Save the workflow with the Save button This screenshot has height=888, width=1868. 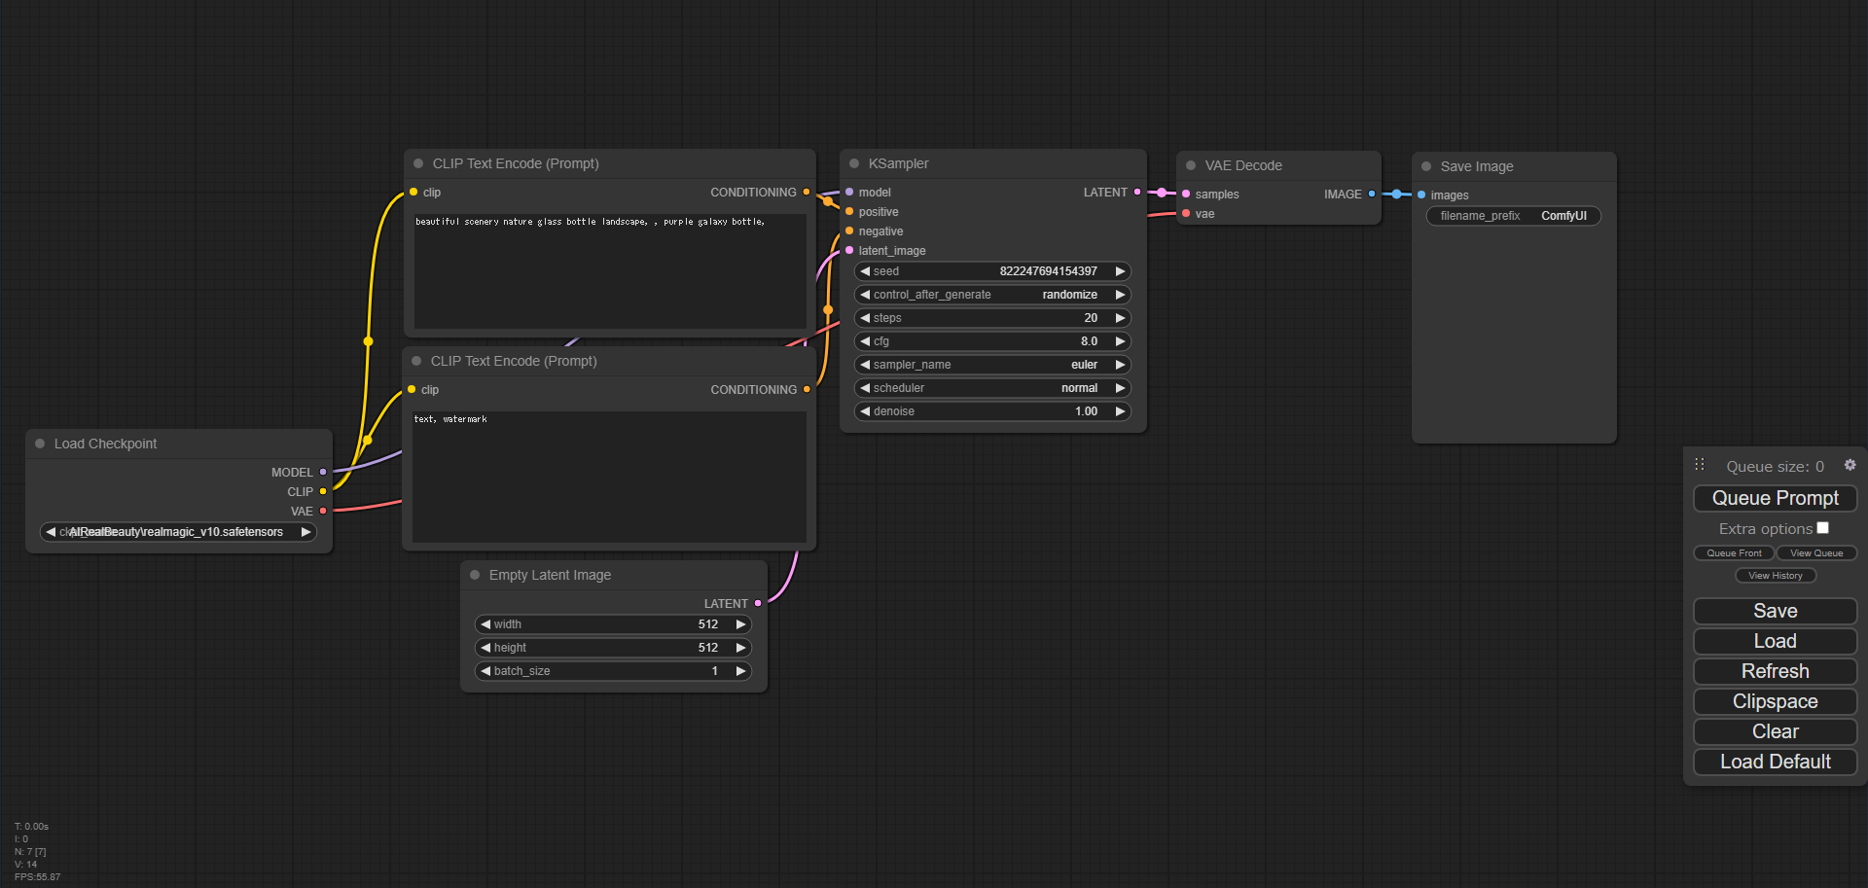coord(1775,611)
